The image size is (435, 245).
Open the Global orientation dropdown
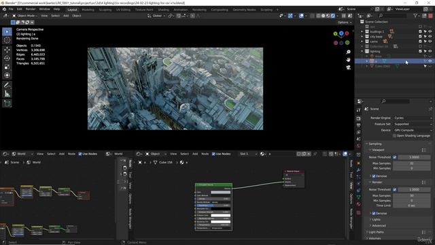tap(157, 16)
